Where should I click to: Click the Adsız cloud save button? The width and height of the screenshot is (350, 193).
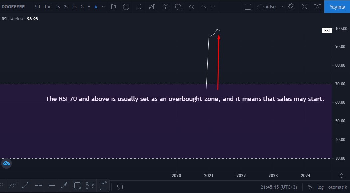pyautogui.click(x=266, y=7)
